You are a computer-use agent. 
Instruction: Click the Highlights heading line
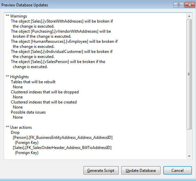(17, 77)
